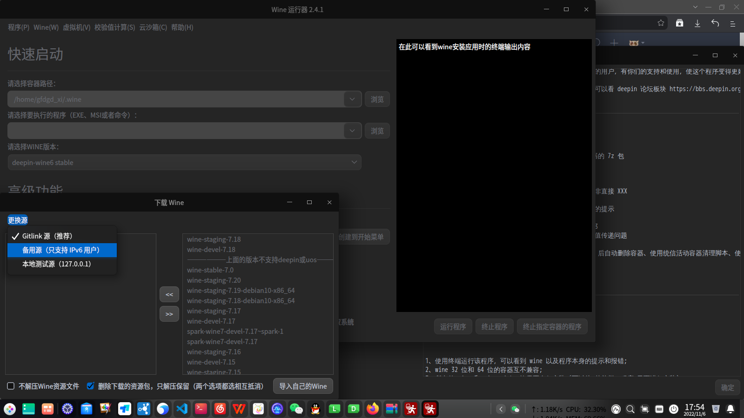Open the system settings gear in taskbar
744x418 pixels.
[x=67, y=409]
